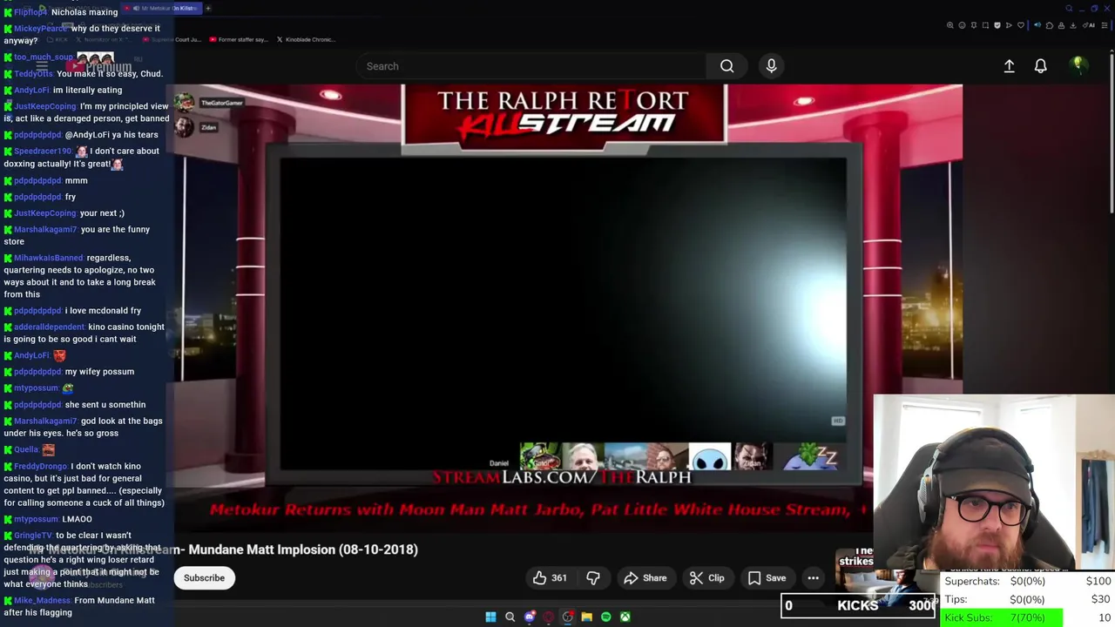Screen dimensions: 1115x627
Task: Open Spotify from the taskbar
Action: 605,617
